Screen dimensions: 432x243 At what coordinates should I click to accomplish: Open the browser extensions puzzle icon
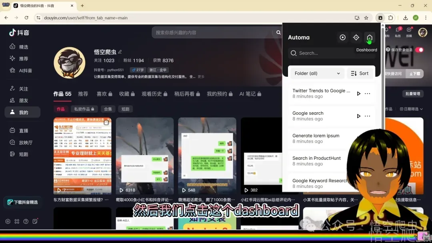pos(390,18)
